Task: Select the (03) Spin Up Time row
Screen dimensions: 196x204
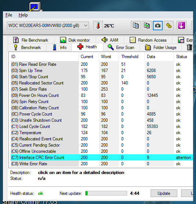Action: 102,71
